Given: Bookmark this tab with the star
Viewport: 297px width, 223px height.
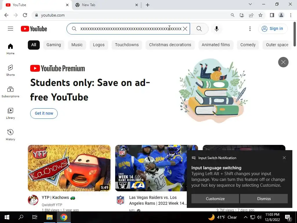Looking at the screenshot, I should [260, 15].
